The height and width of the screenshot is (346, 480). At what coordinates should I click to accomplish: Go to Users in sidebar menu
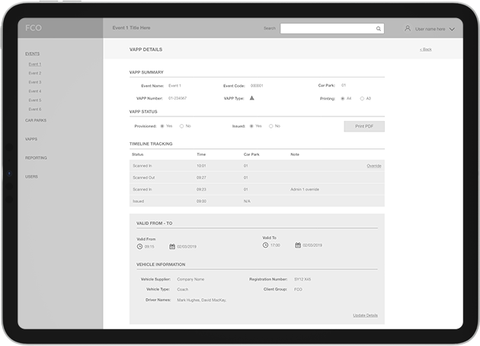click(31, 176)
